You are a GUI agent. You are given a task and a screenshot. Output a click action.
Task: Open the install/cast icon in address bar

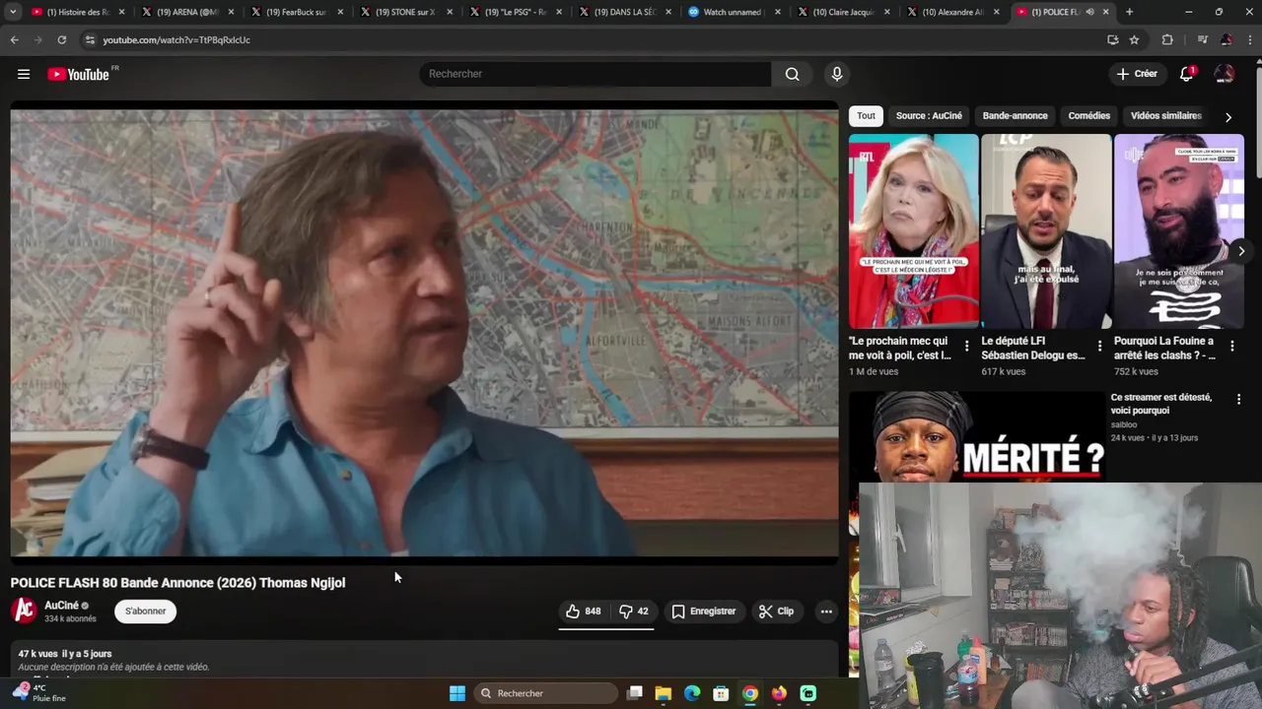[x=1112, y=39]
